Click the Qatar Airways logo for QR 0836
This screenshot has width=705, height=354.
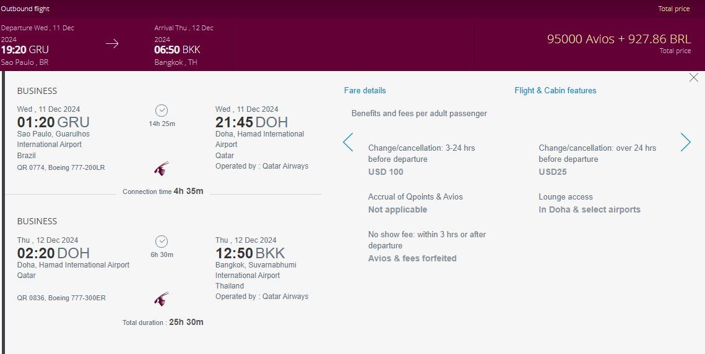pyautogui.click(x=162, y=299)
